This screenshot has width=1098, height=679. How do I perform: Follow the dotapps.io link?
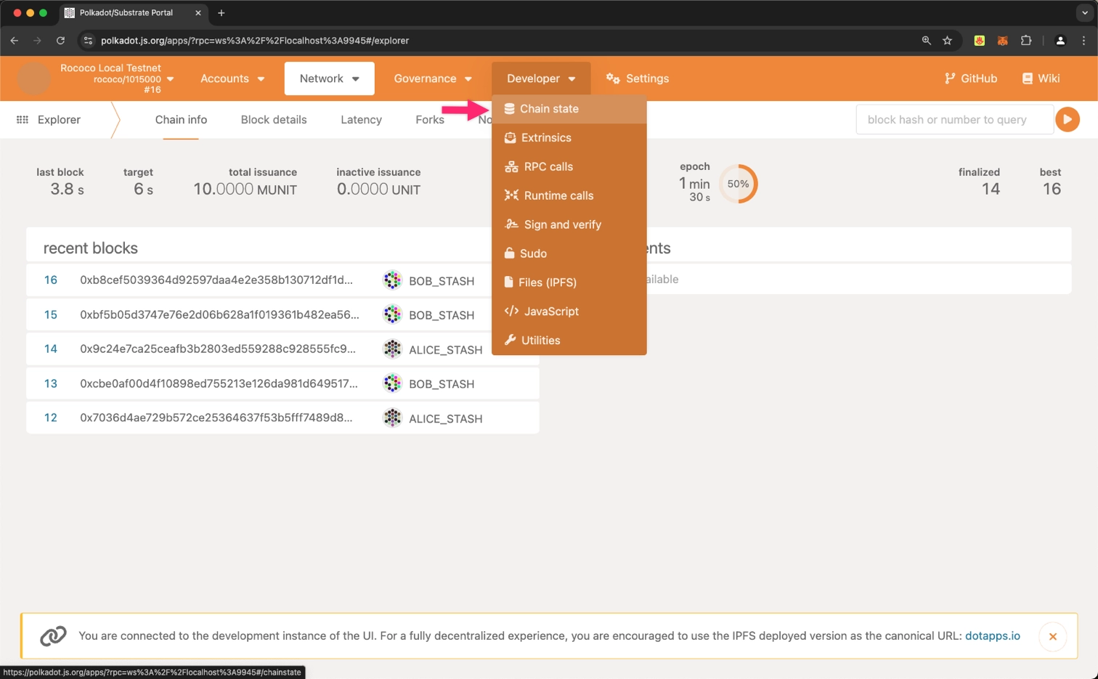click(x=992, y=636)
